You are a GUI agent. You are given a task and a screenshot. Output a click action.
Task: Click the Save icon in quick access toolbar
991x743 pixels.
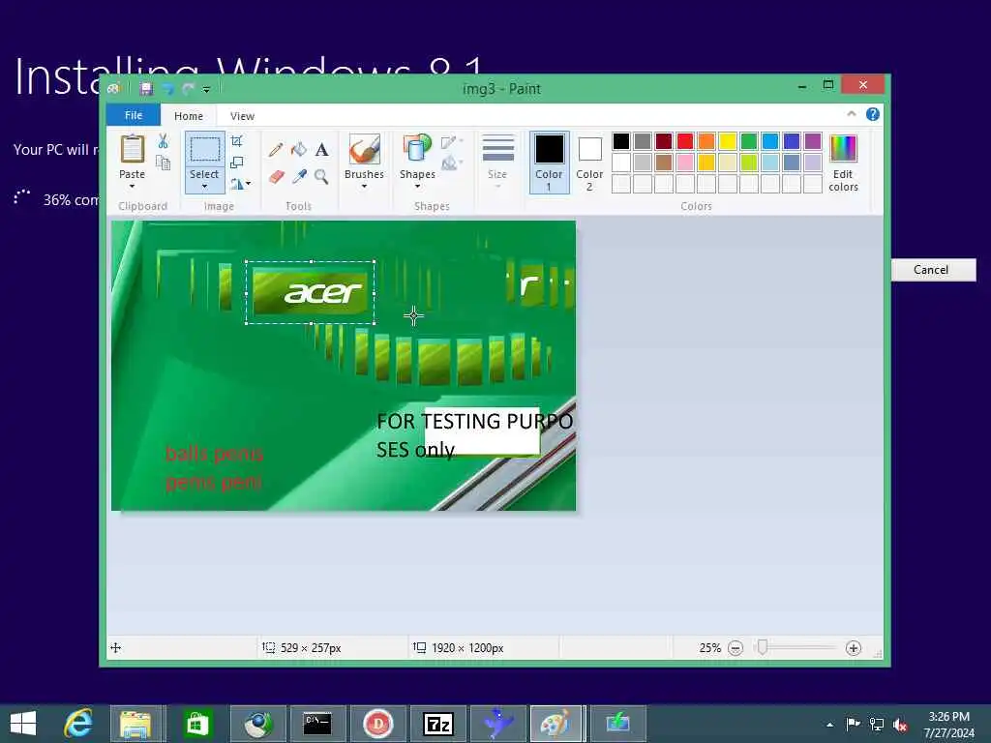[147, 88]
